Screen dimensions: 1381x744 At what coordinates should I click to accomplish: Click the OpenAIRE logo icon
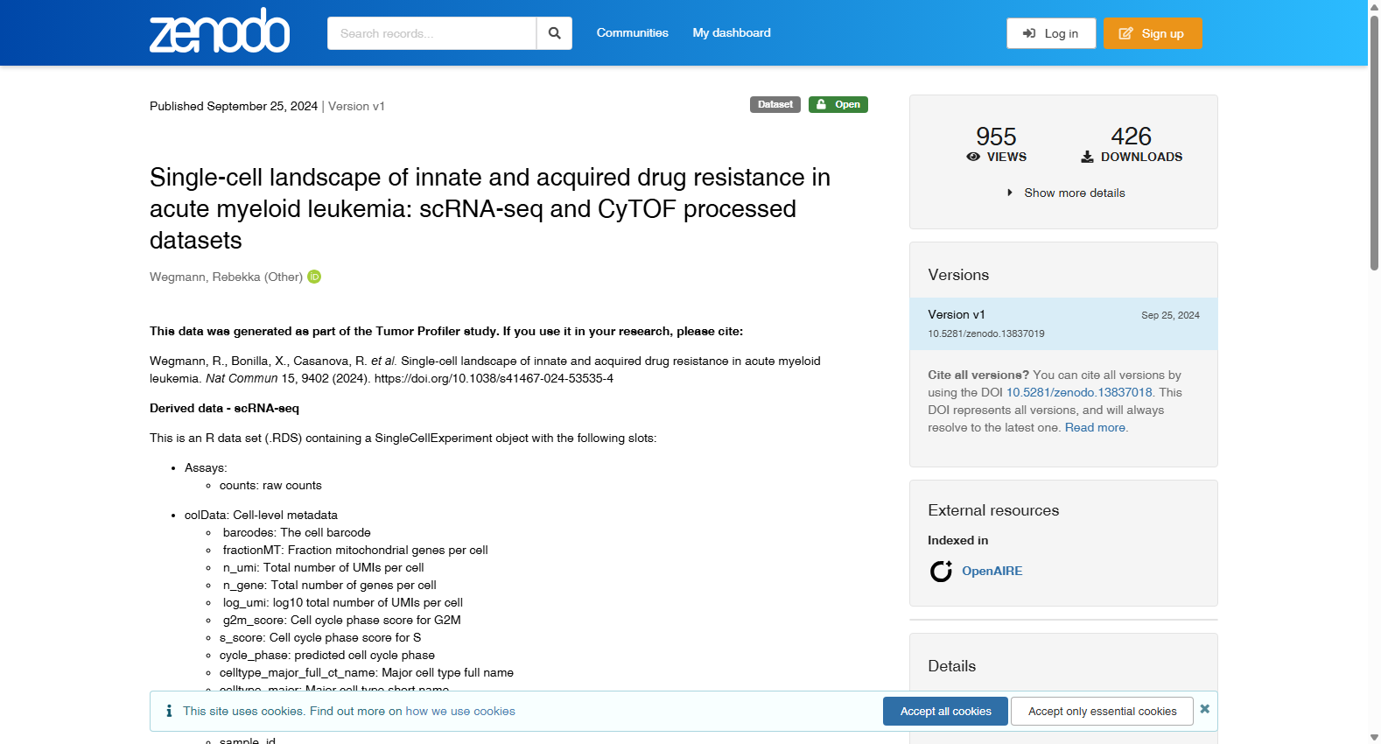coord(941,571)
